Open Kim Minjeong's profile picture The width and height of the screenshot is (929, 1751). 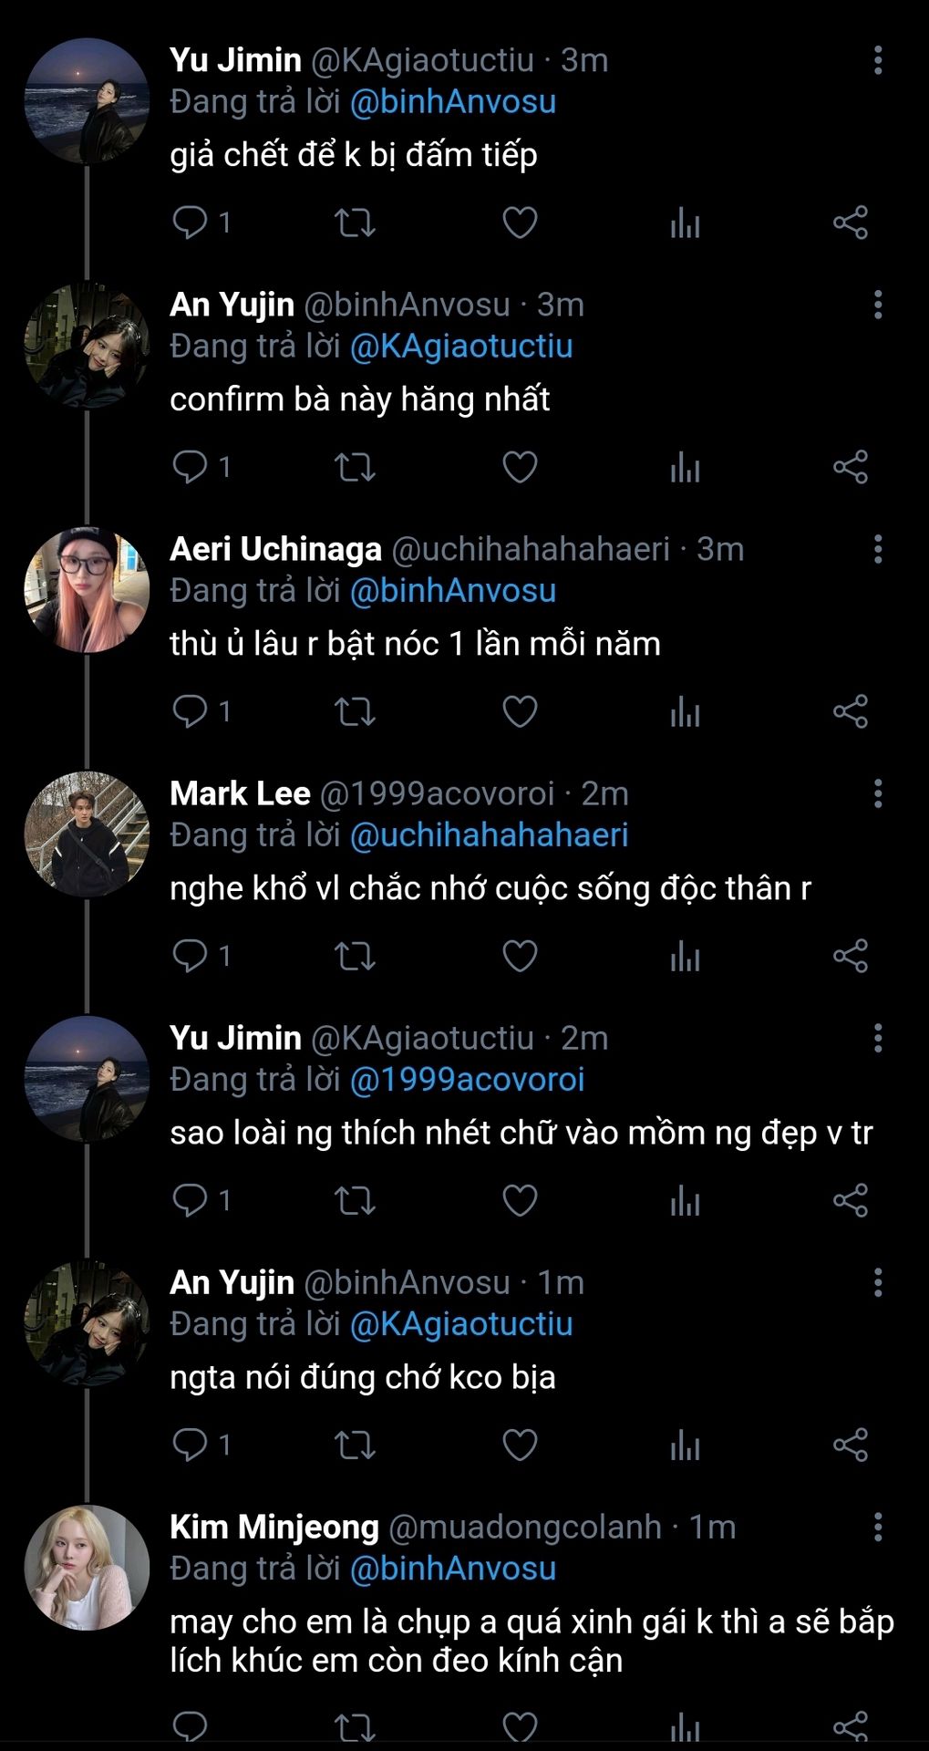(x=87, y=1567)
